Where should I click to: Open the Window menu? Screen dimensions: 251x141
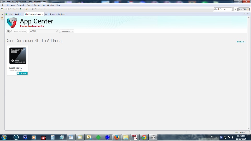[51, 5]
